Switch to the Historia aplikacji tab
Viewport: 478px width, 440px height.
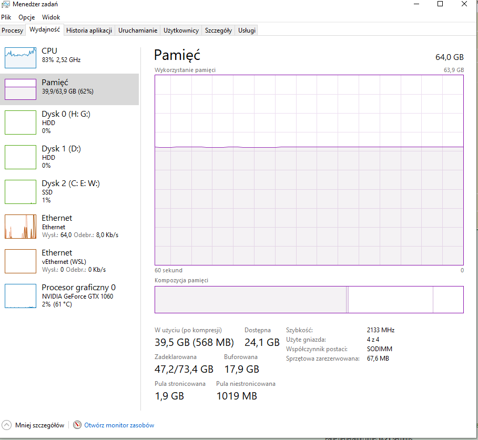[89, 30]
